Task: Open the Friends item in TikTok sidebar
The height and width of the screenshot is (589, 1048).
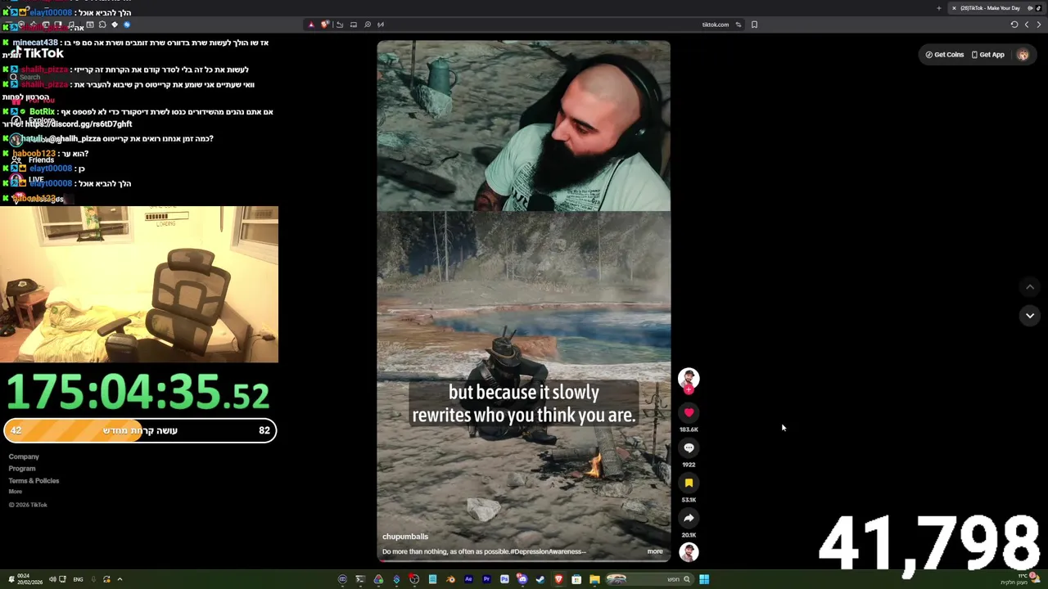Action: coord(34,160)
